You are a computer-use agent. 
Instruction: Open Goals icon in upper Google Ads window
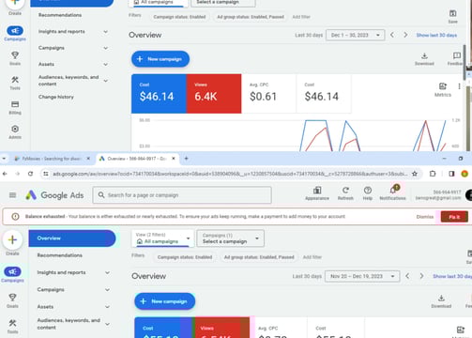point(15,55)
